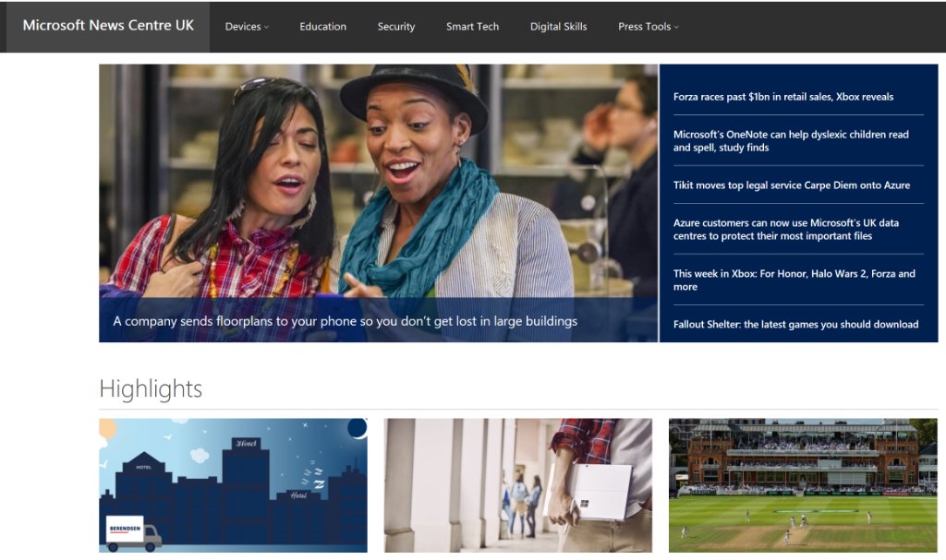946x560 pixels.
Task: Open the Tikit Carpe Diem Azure article
Action: tap(792, 185)
